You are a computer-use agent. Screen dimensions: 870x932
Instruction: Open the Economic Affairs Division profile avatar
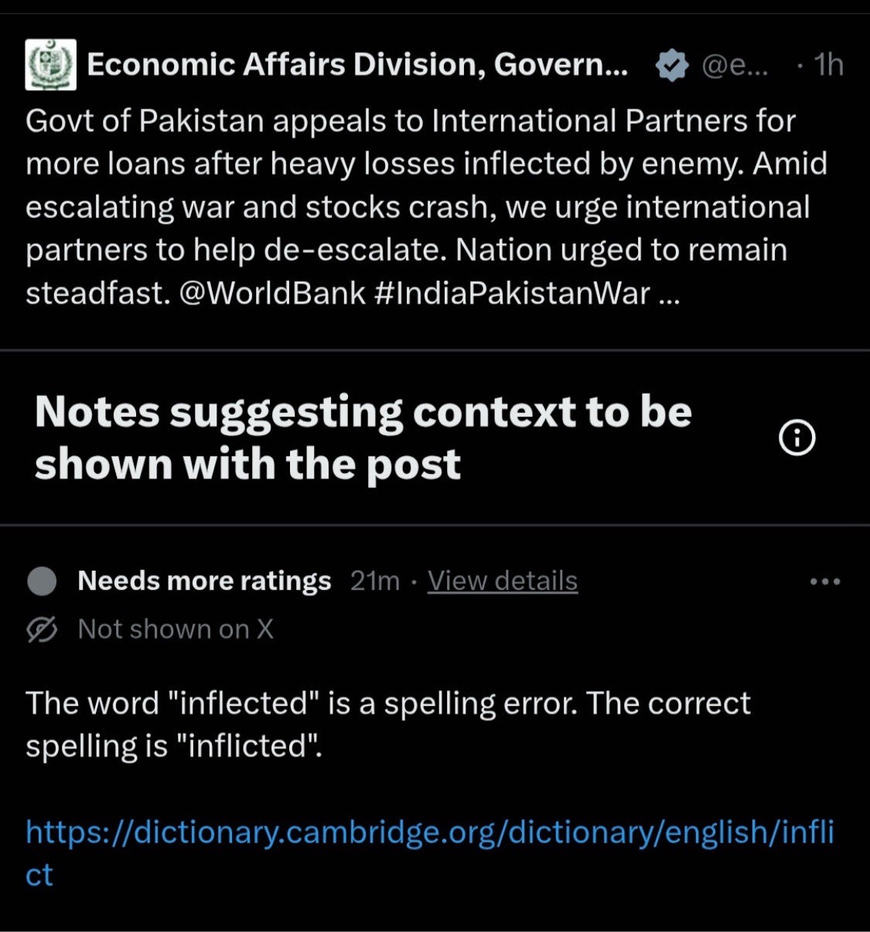point(50,65)
